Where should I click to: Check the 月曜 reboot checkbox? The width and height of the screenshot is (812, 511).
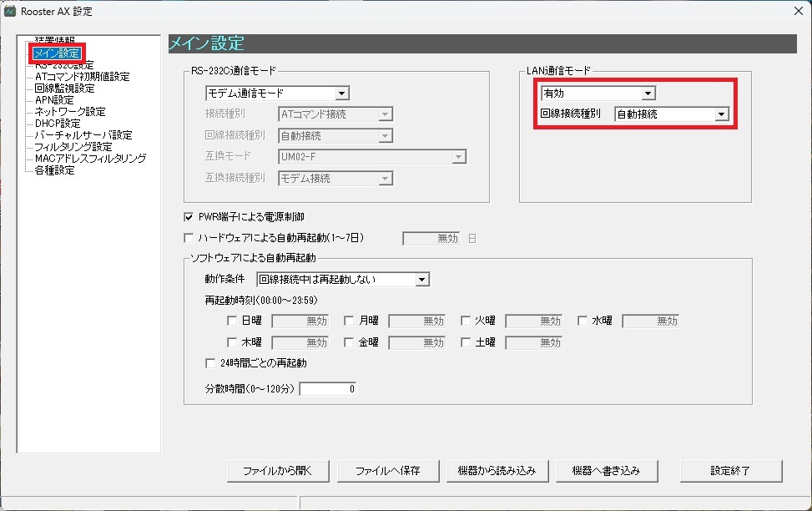pyautogui.click(x=349, y=321)
